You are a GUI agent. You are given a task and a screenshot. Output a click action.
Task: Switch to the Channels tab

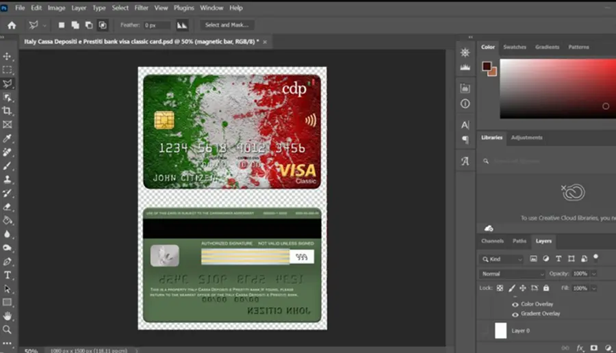pos(492,241)
